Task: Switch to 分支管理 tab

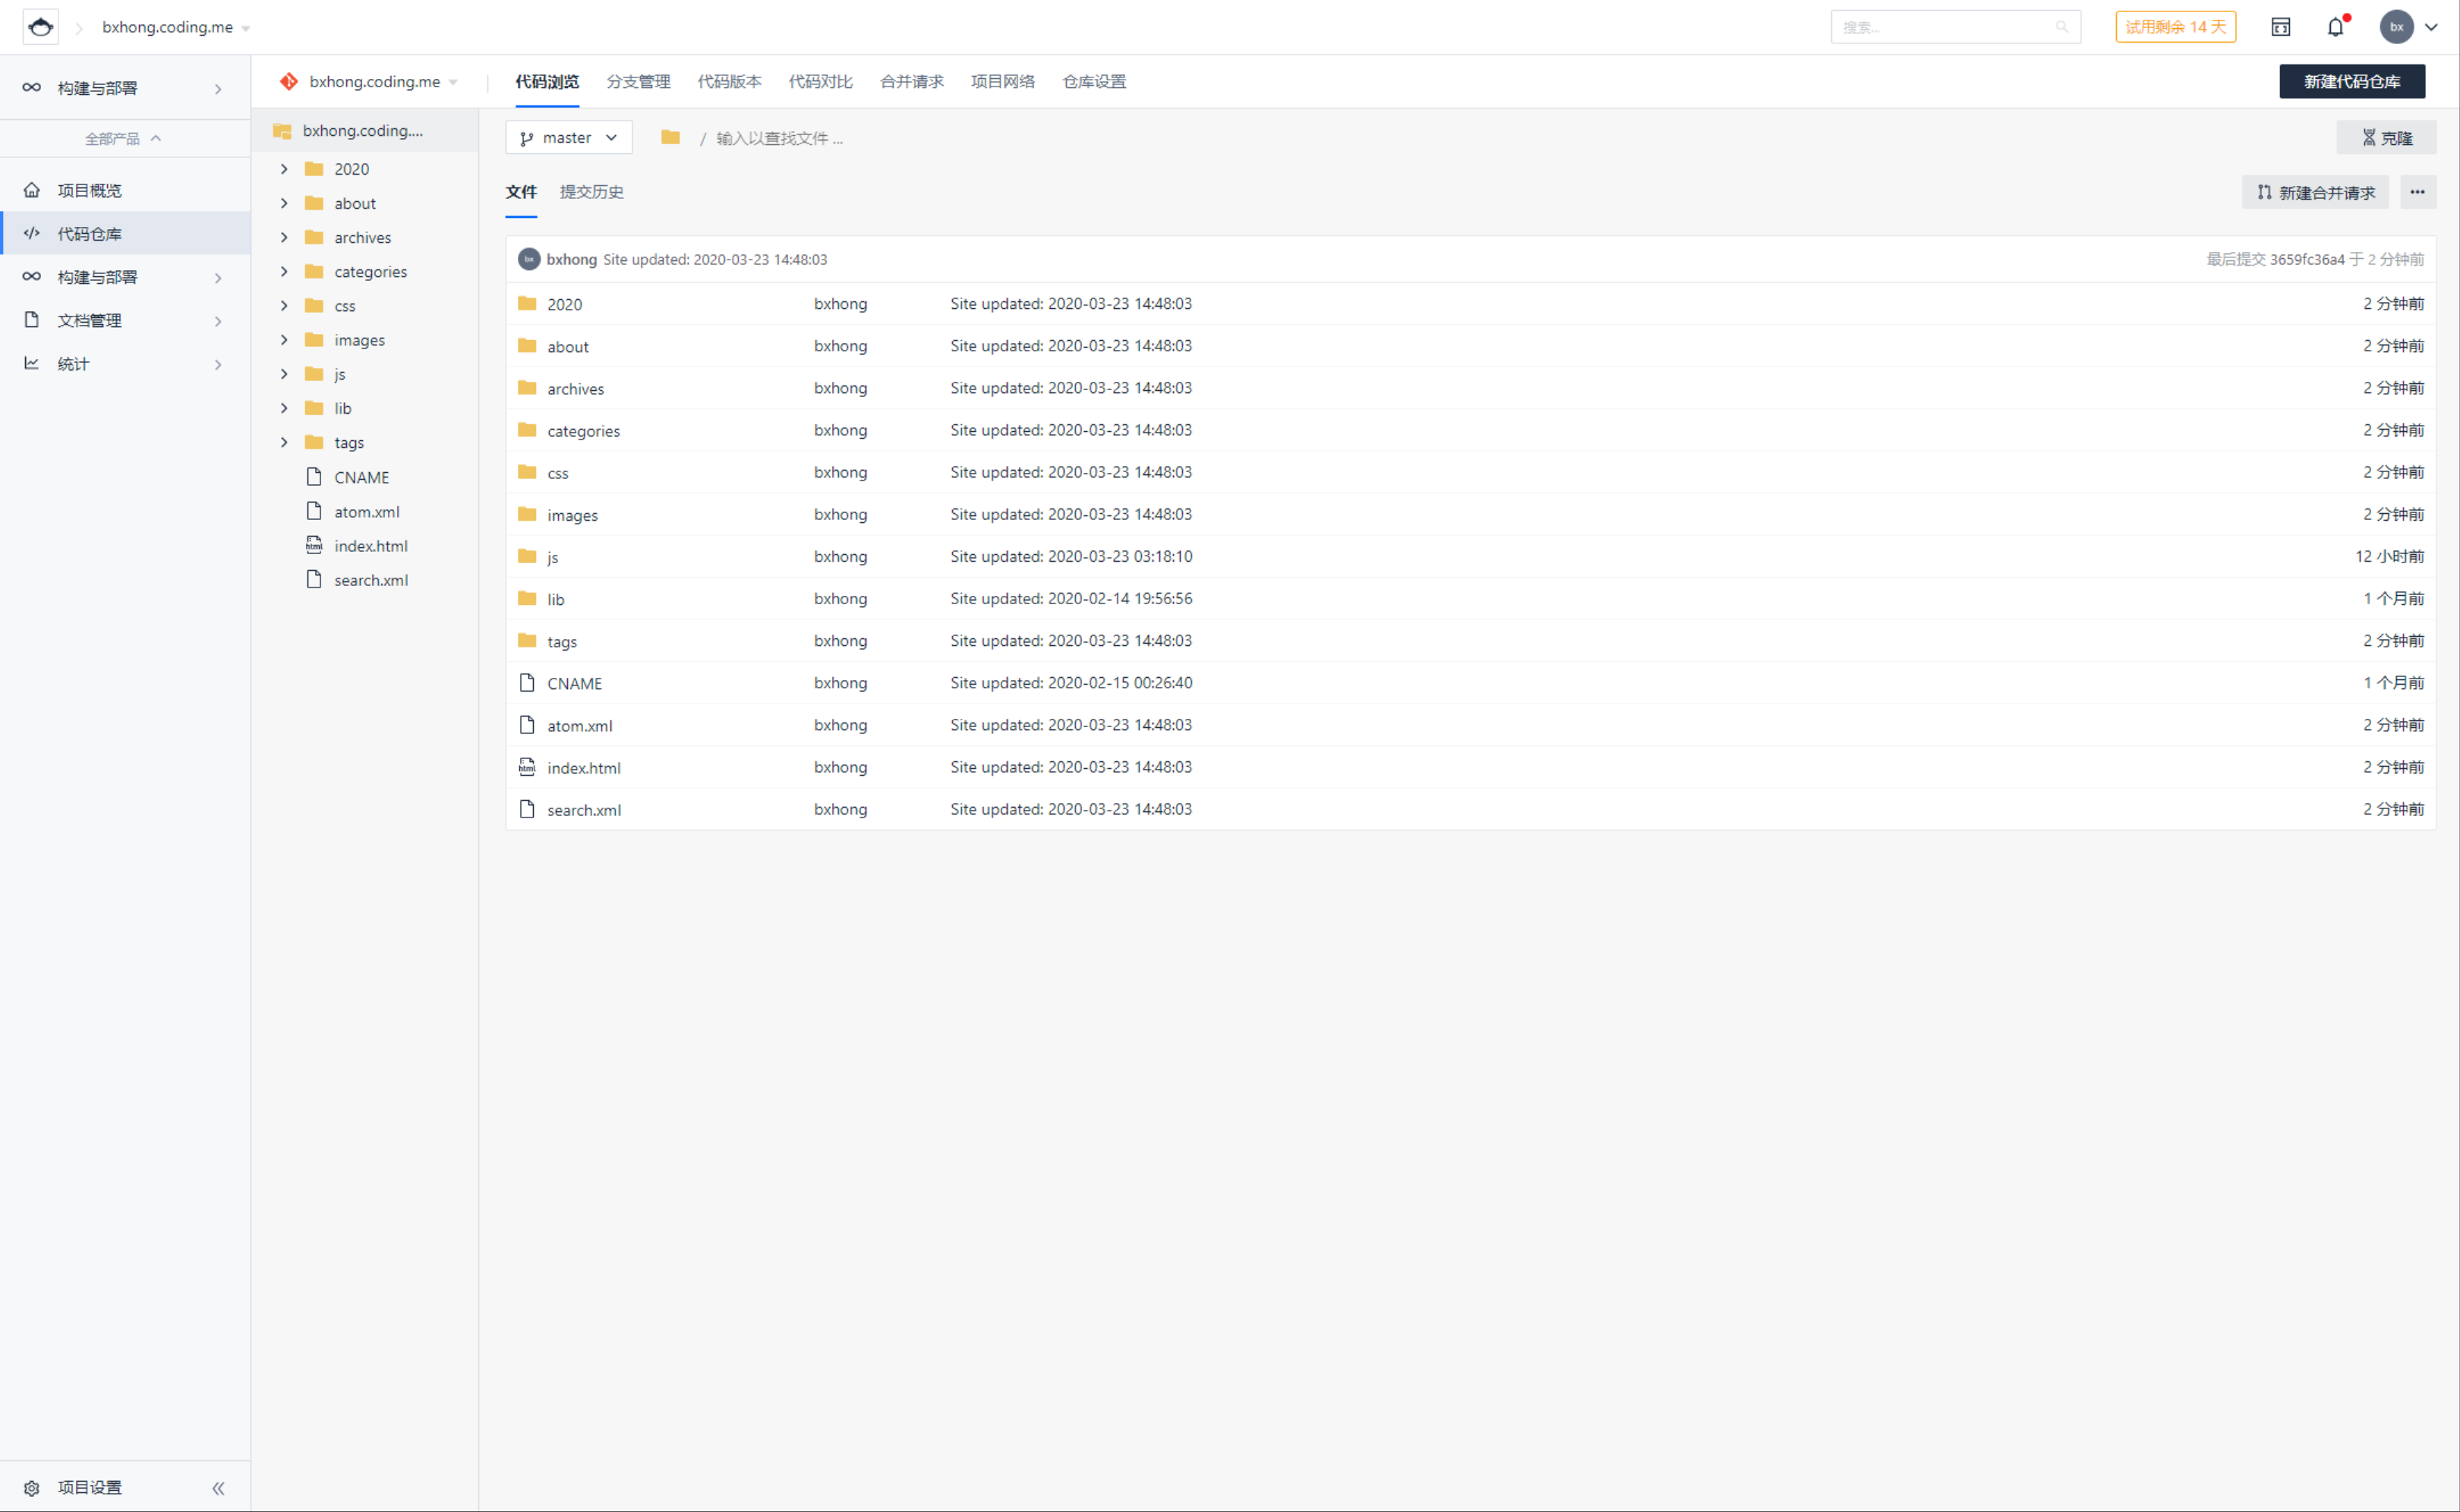Action: tap(638, 81)
